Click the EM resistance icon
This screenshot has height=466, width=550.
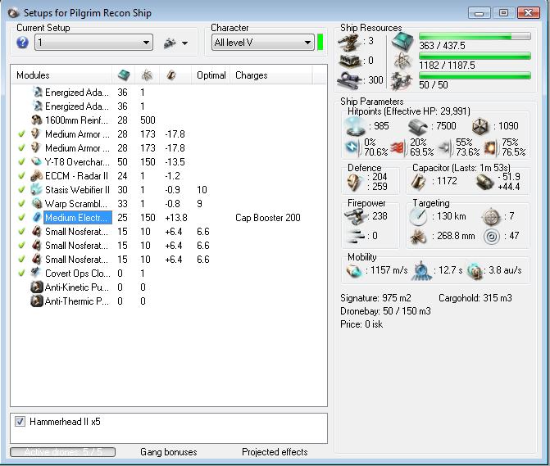[352, 148]
